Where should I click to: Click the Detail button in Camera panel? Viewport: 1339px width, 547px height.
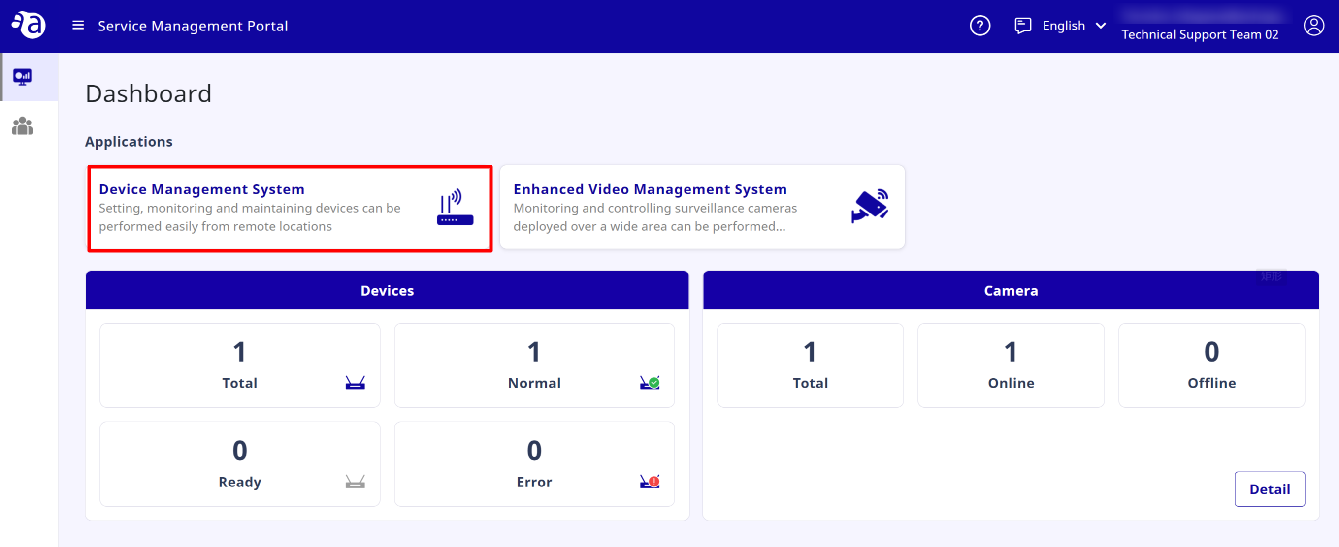[1270, 489]
